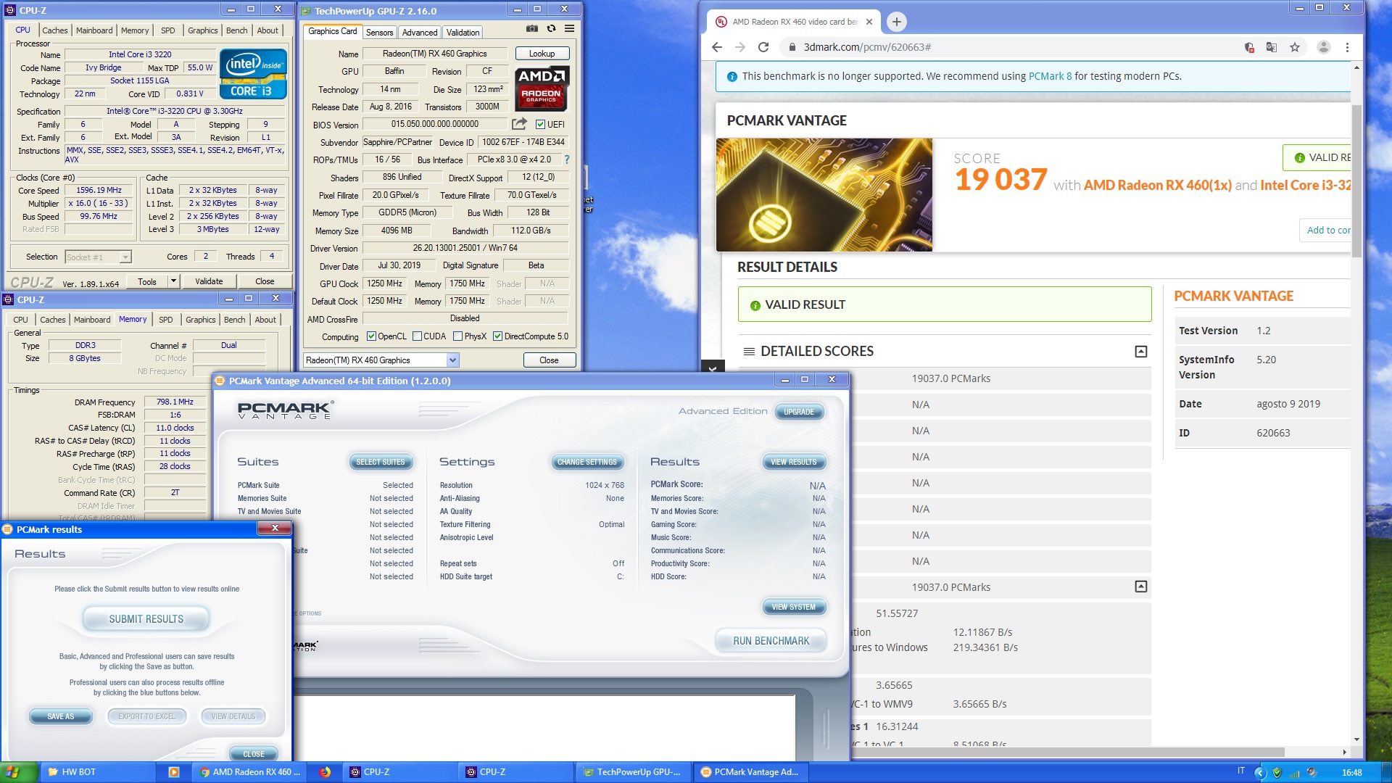Image resolution: width=1392 pixels, height=783 pixels.
Task: Click the Validate button in CPU-Z
Action: tap(209, 281)
